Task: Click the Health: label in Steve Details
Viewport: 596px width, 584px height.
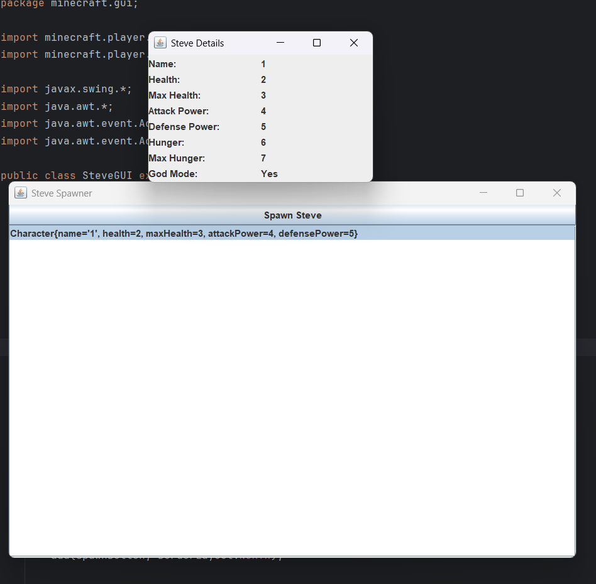Action: coord(164,80)
